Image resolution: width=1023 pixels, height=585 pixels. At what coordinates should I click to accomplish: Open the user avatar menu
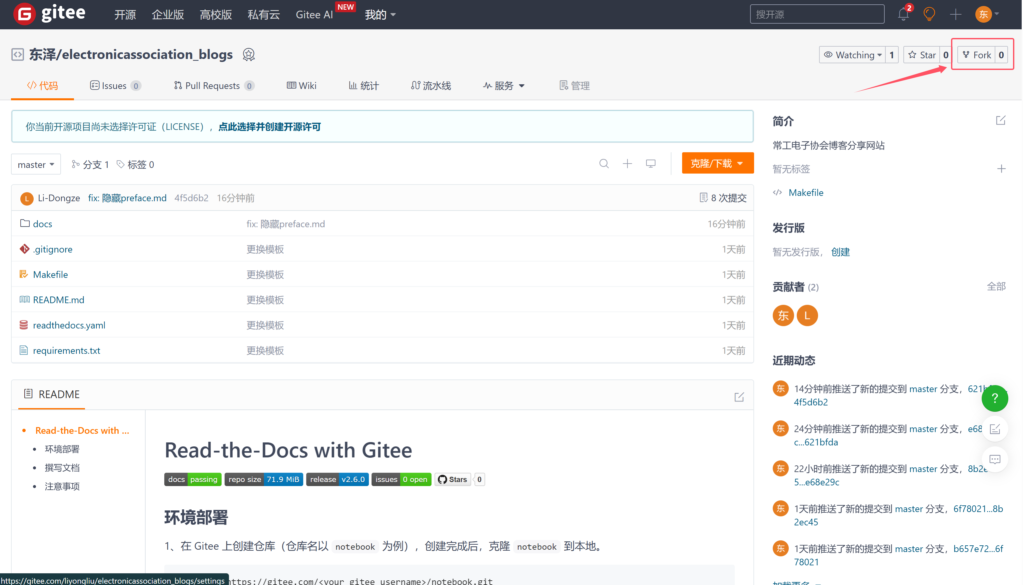[x=987, y=14]
